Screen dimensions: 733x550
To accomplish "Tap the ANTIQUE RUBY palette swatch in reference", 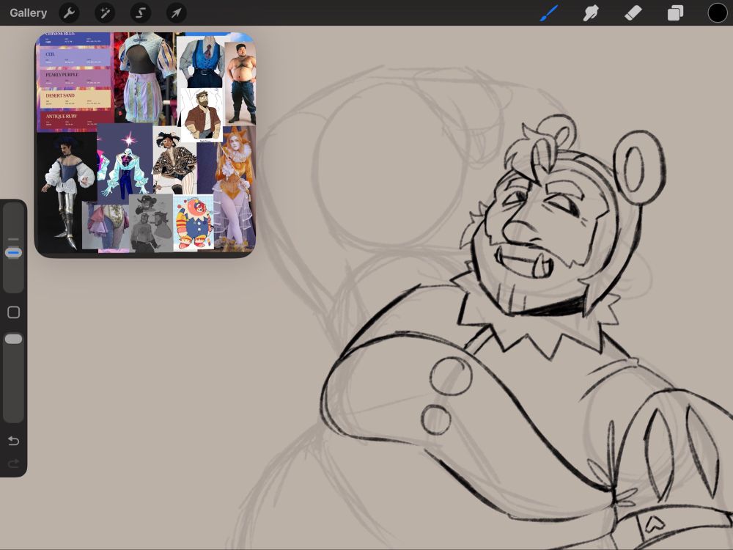I will [x=75, y=120].
